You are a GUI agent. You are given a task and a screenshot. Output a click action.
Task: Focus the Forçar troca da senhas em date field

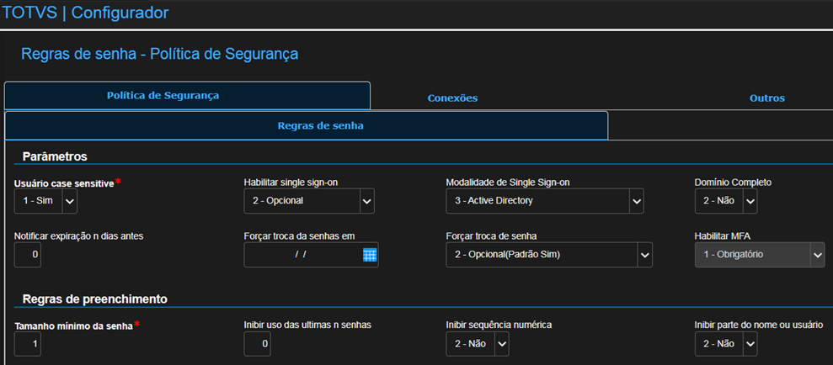click(x=302, y=254)
